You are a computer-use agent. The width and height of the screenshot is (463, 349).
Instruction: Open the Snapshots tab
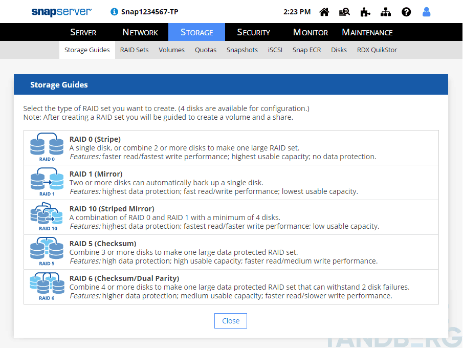tap(242, 50)
